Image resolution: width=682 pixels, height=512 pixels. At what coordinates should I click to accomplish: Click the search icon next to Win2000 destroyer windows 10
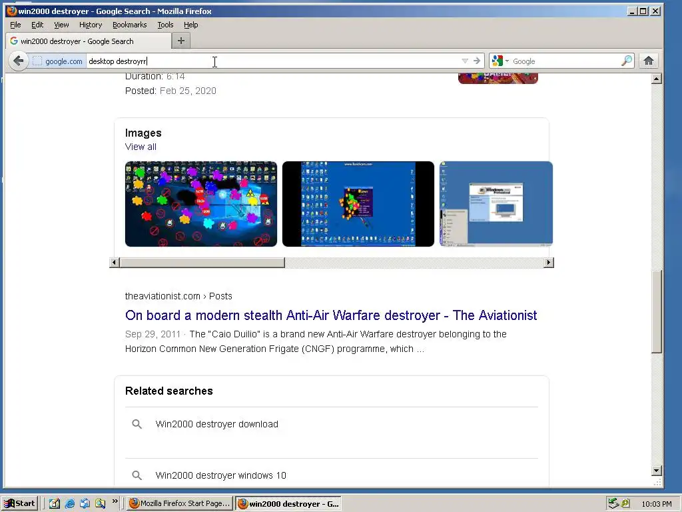click(137, 475)
